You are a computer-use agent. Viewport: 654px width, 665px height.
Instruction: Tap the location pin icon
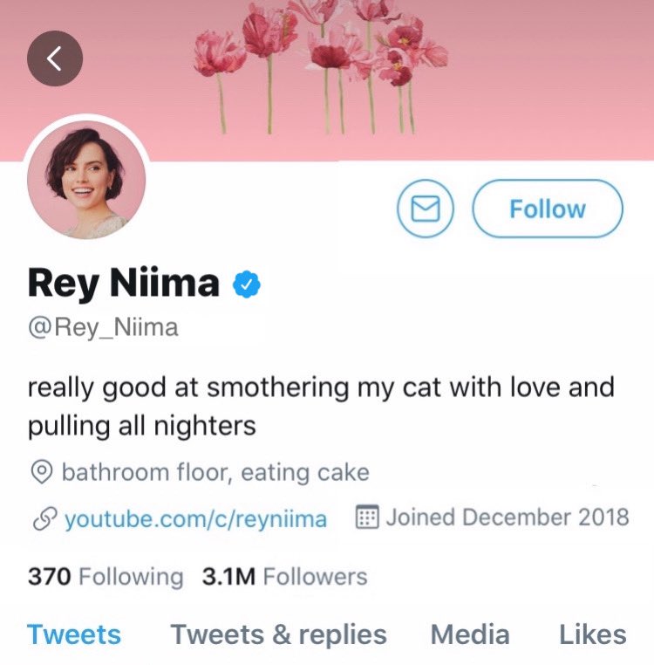click(x=42, y=471)
